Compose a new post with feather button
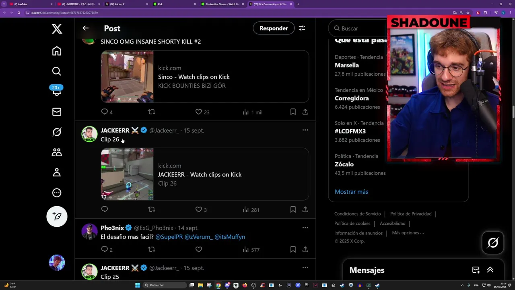The image size is (515, 290). [x=57, y=216]
